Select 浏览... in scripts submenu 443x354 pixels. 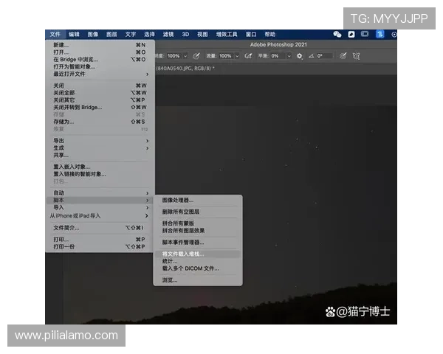(x=198, y=280)
